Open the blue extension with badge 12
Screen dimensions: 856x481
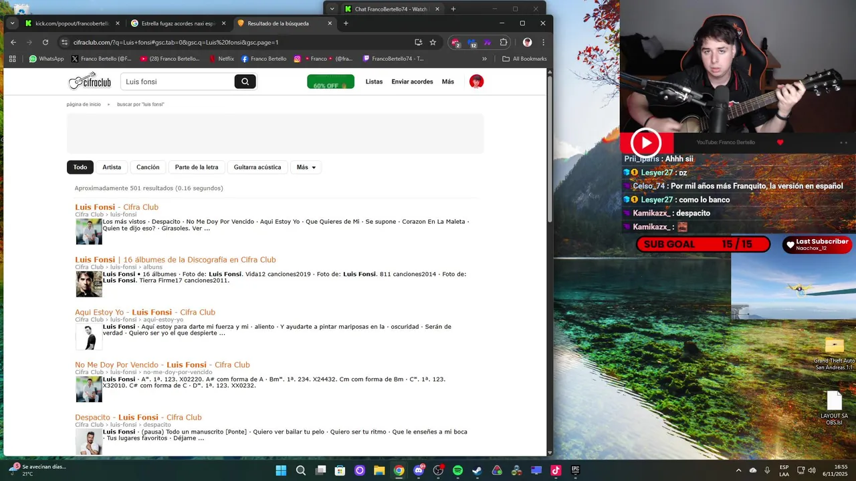click(x=472, y=42)
